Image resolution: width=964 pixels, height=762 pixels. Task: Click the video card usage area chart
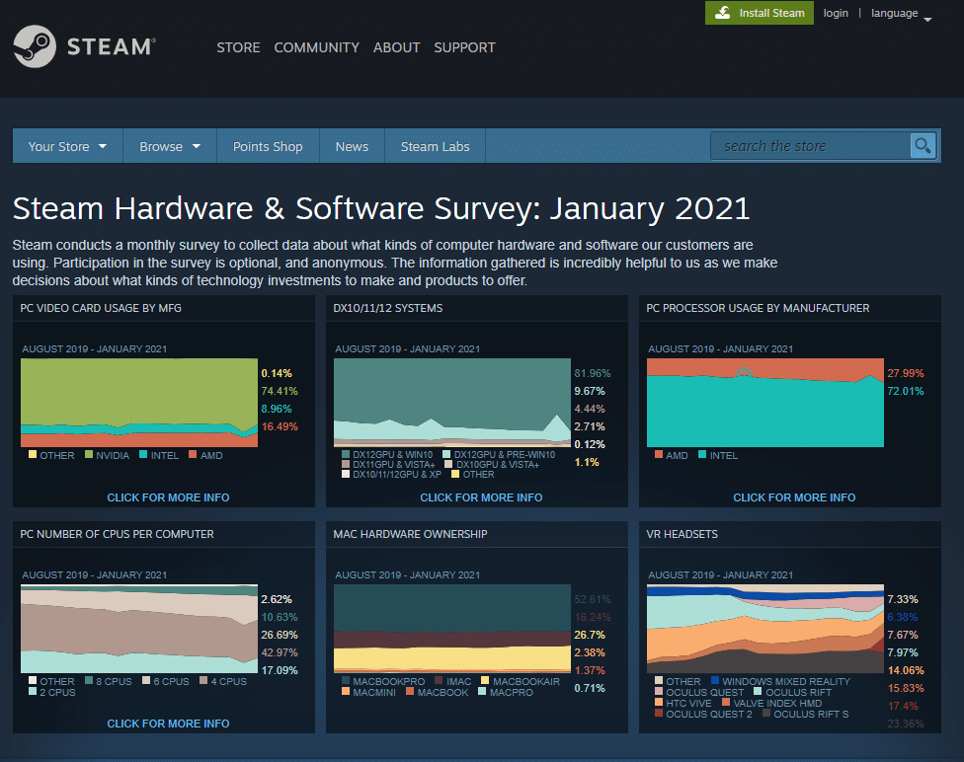139,403
